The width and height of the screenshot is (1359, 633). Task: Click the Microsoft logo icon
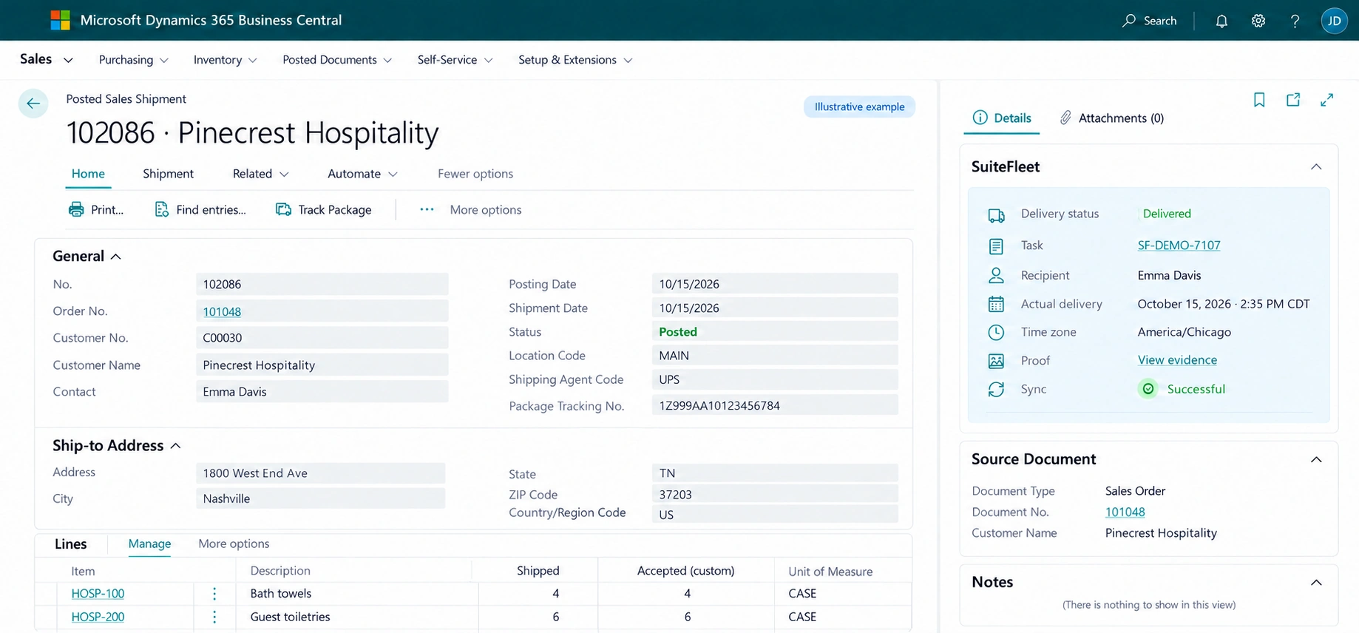coord(60,20)
